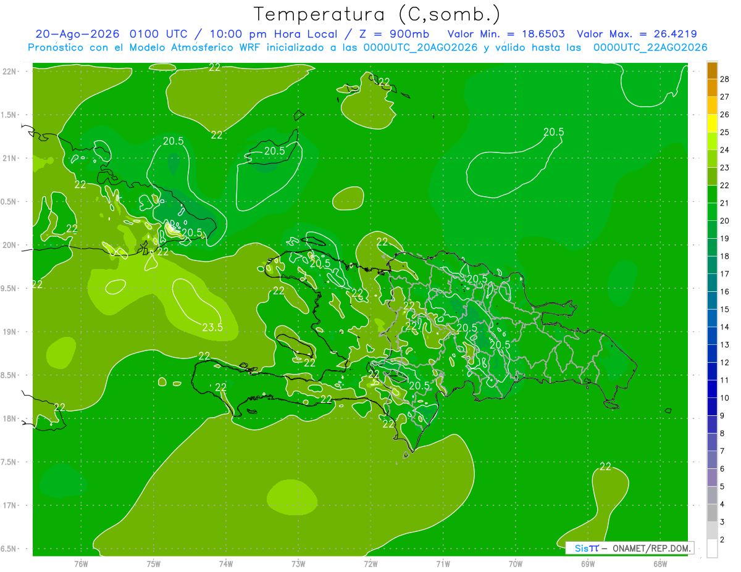Click the "19" value on the color scale
Viewport: 741px width, 572px height.
click(725, 239)
